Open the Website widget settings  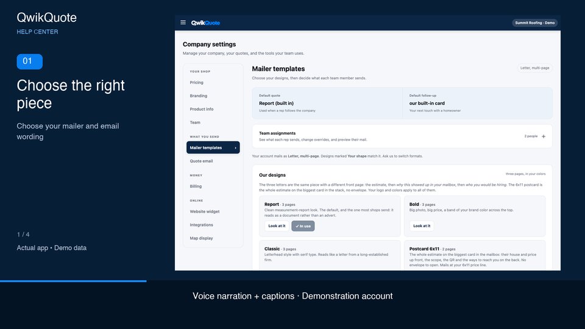(x=205, y=211)
